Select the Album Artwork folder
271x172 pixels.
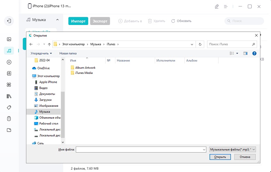83,68
